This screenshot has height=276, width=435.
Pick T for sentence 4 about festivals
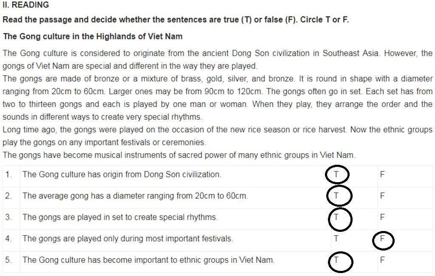336,238
